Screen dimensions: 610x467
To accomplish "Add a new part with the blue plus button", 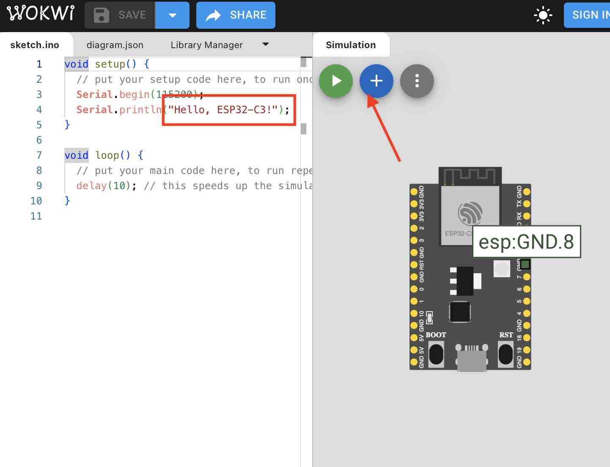I will pyautogui.click(x=376, y=81).
